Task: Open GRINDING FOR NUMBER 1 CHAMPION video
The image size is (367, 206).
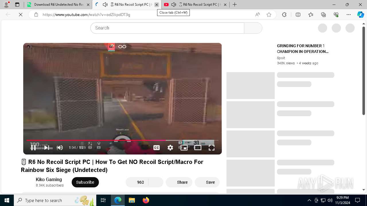Action: [x=302, y=49]
